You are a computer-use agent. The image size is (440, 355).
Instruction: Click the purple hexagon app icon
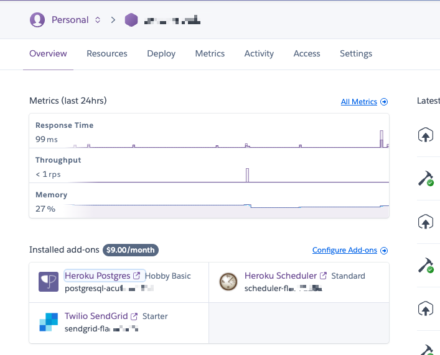[131, 20]
